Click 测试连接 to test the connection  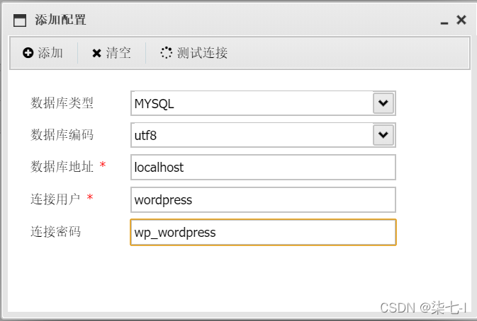click(194, 53)
